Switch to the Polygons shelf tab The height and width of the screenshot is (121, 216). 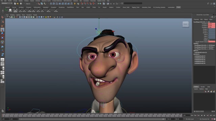pyautogui.click(x=28, y=7)
